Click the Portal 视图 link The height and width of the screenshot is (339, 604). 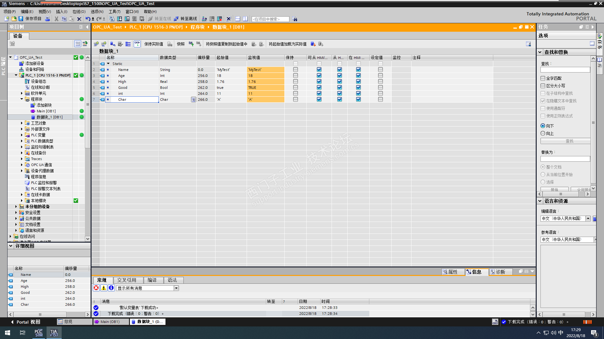click(25, 322)
